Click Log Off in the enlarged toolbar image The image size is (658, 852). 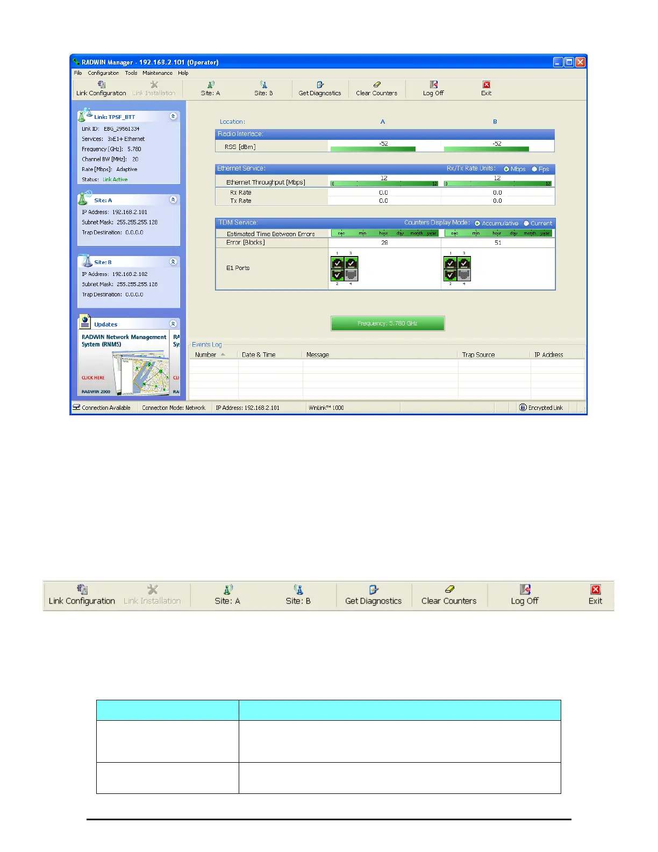(x=525, y=595)
